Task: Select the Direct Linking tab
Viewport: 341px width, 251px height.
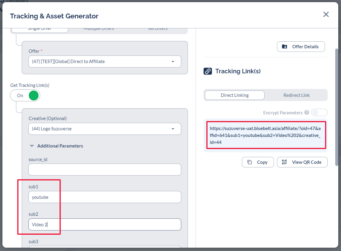Action: pos(234,95)
